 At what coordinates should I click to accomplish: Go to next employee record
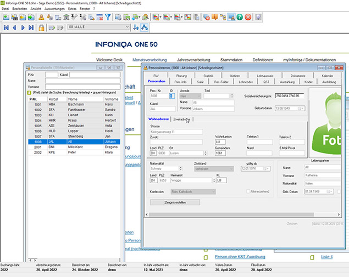coord(23,28)
